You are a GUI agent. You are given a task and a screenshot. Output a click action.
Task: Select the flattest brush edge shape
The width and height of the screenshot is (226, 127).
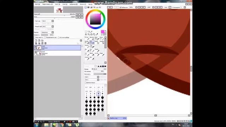pyautogui.click(x=105, y=66)
